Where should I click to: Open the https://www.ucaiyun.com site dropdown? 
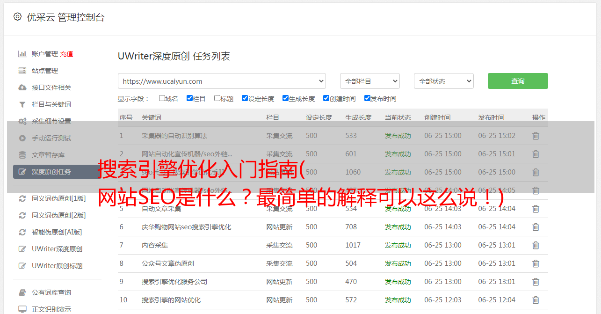(222, 81)
